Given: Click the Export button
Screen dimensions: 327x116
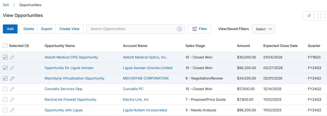Looking at the screenshot, I should [47, 29].
